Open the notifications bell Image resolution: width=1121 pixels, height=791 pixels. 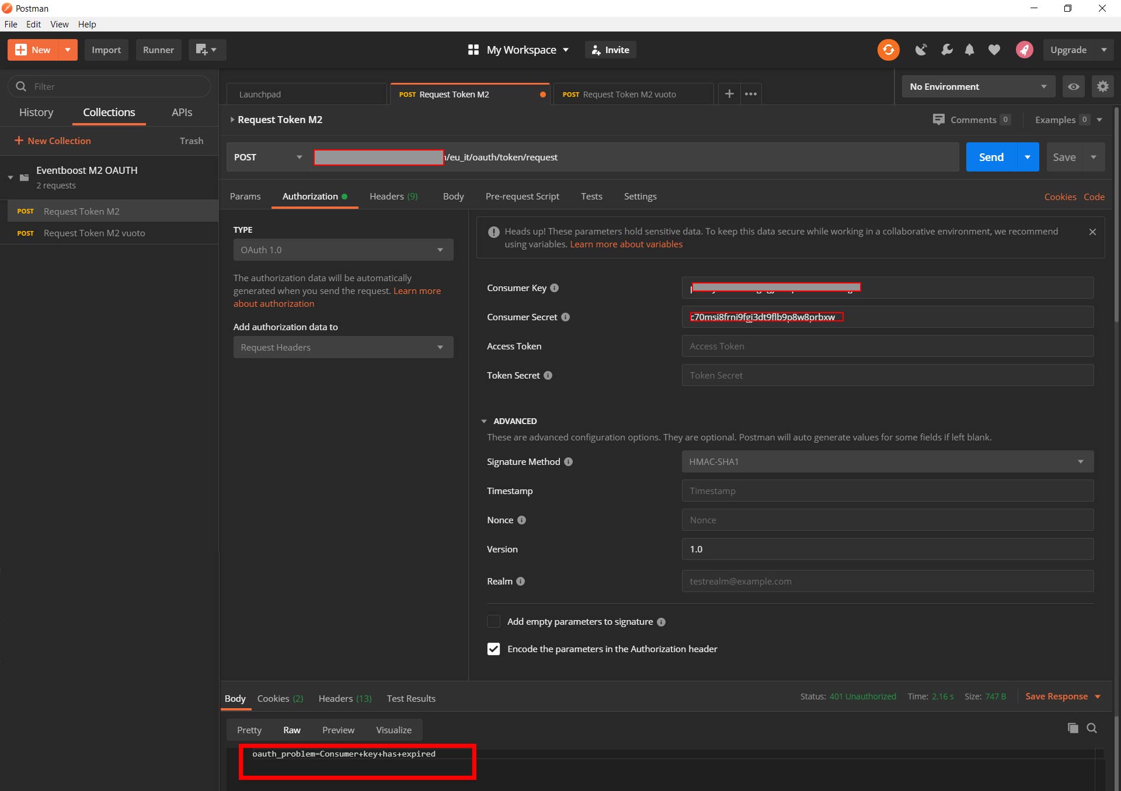click(970, 50)
